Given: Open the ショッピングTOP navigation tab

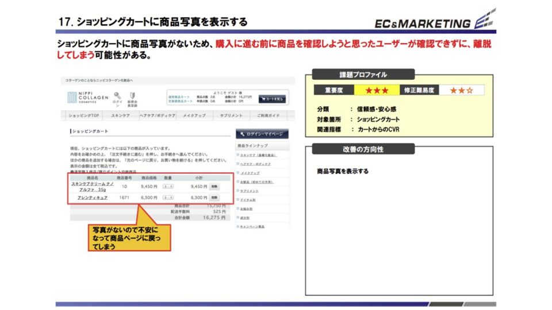Looking at the screenshot, I should point(83,115).
